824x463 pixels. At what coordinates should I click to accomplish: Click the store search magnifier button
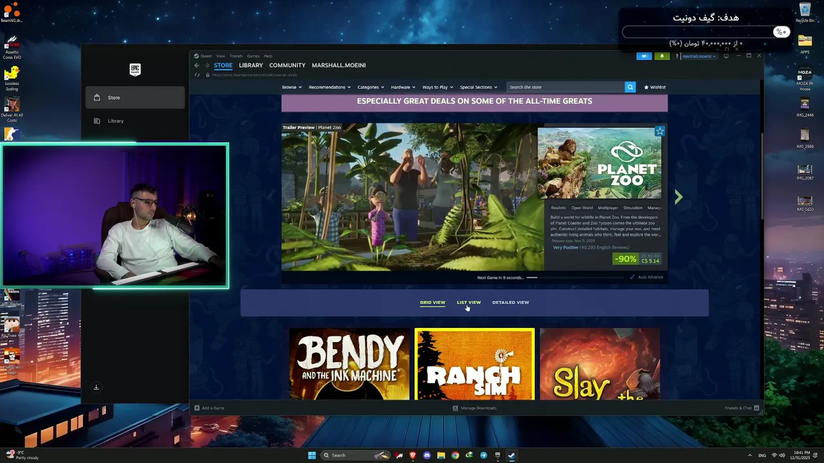pos(630,87)
